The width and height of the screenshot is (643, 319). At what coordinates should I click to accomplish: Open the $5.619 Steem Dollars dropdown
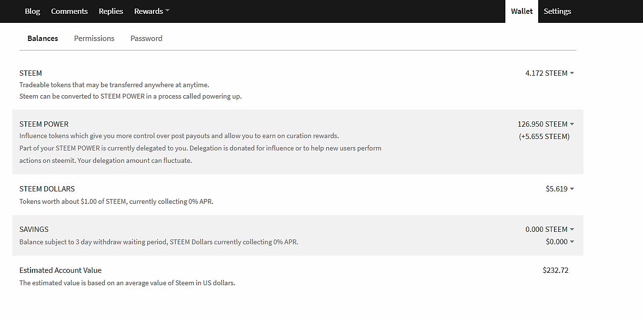pyautogui.click(x=560, y=189)
